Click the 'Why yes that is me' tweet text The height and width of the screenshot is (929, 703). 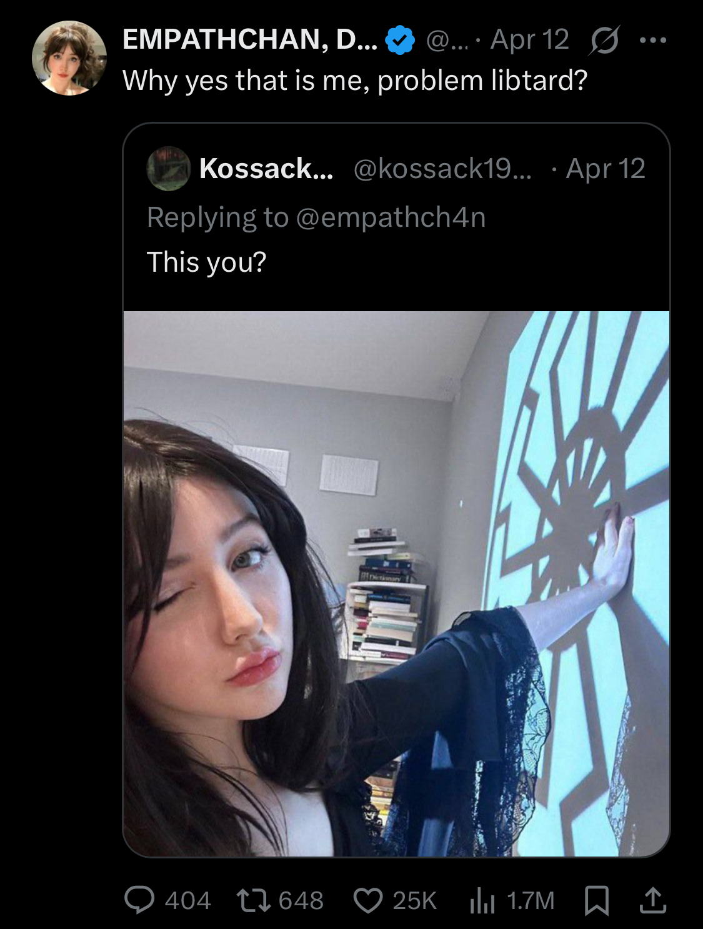coord(355,81)
